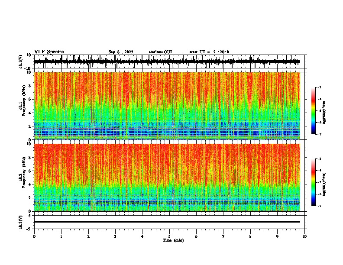Click the ch.1 spectrogram color bar
This screenshot has height=265, width=343.
pyautogui.click(x=313, y=111)
